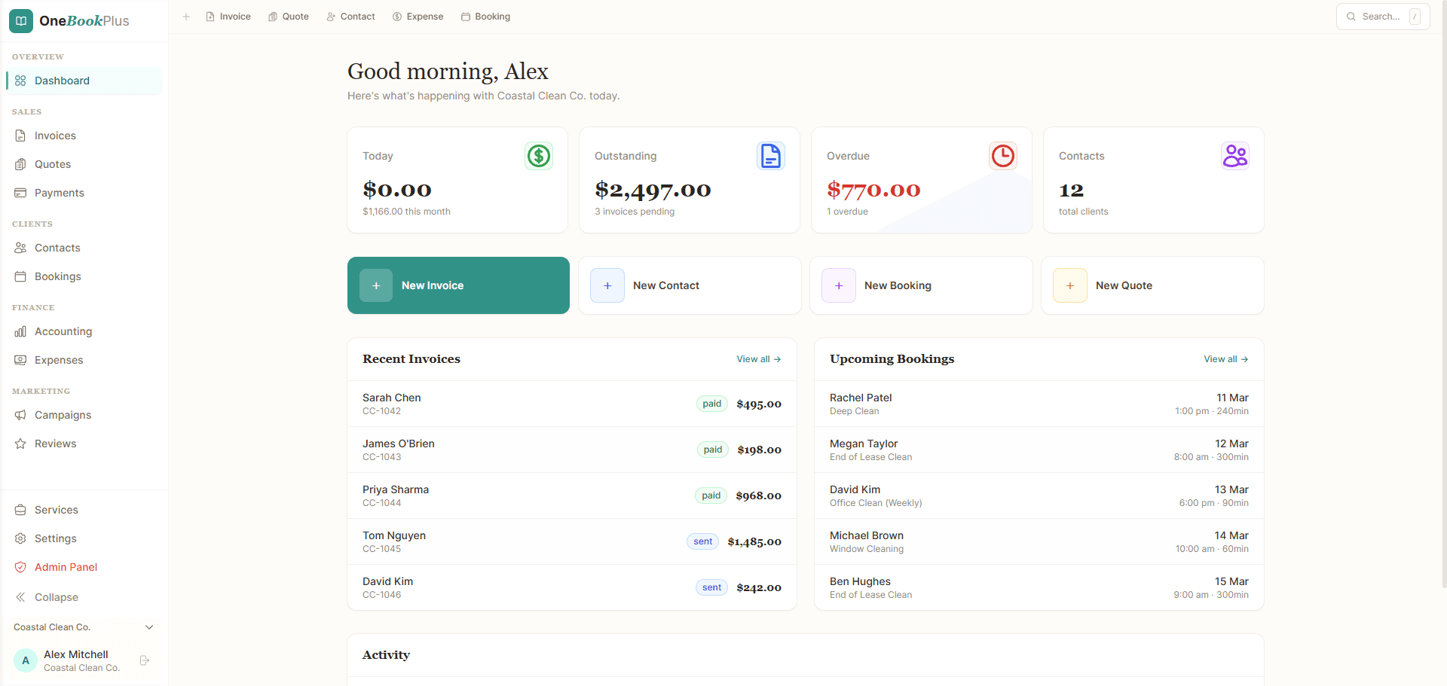This screenshot has width=1447, height=686.
Task: Click the sign-out icon next to Alex Mitchell
Action: coord(144,660)
